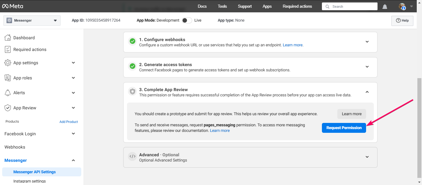This screenshot has width=422, height=185.
Task: Open the Messenger app selector dropdown
Action: click(x=32, y=20)
